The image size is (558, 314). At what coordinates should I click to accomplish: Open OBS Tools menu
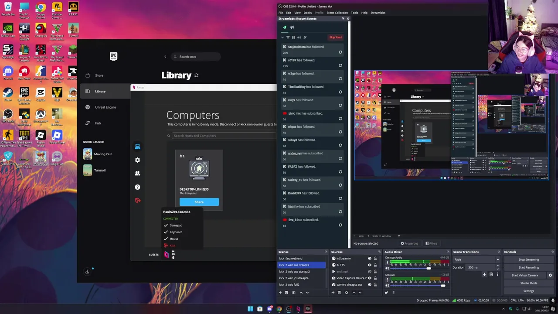point(354,13)
